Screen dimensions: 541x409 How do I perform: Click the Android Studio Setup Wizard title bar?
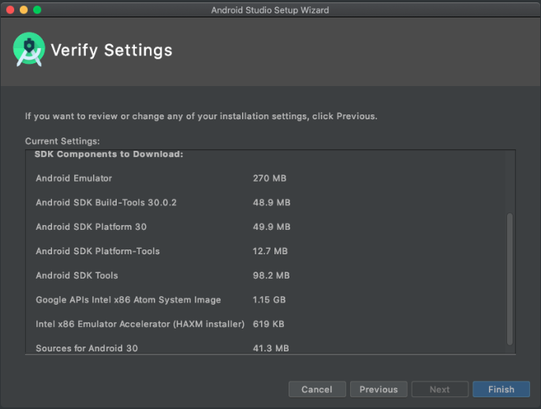[270, 10]
